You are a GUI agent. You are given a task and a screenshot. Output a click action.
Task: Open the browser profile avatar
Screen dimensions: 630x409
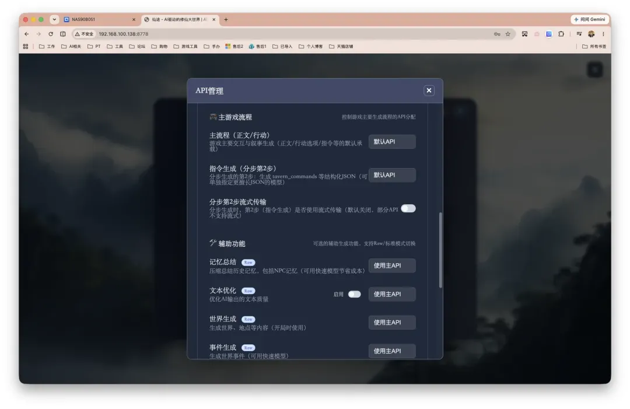click(x=591, y=34)
